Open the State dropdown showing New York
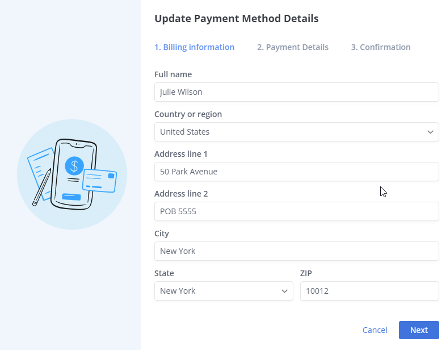Viewport: 446px width, 350px height. [224, 291]
